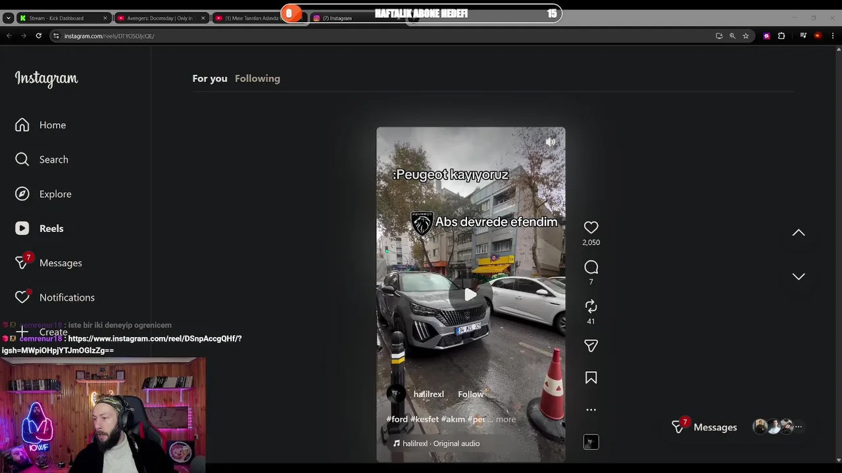The width and height of the screenshot is (842, 473).
Task: Bookmark this page with the star icon
Action: point(745,36)
